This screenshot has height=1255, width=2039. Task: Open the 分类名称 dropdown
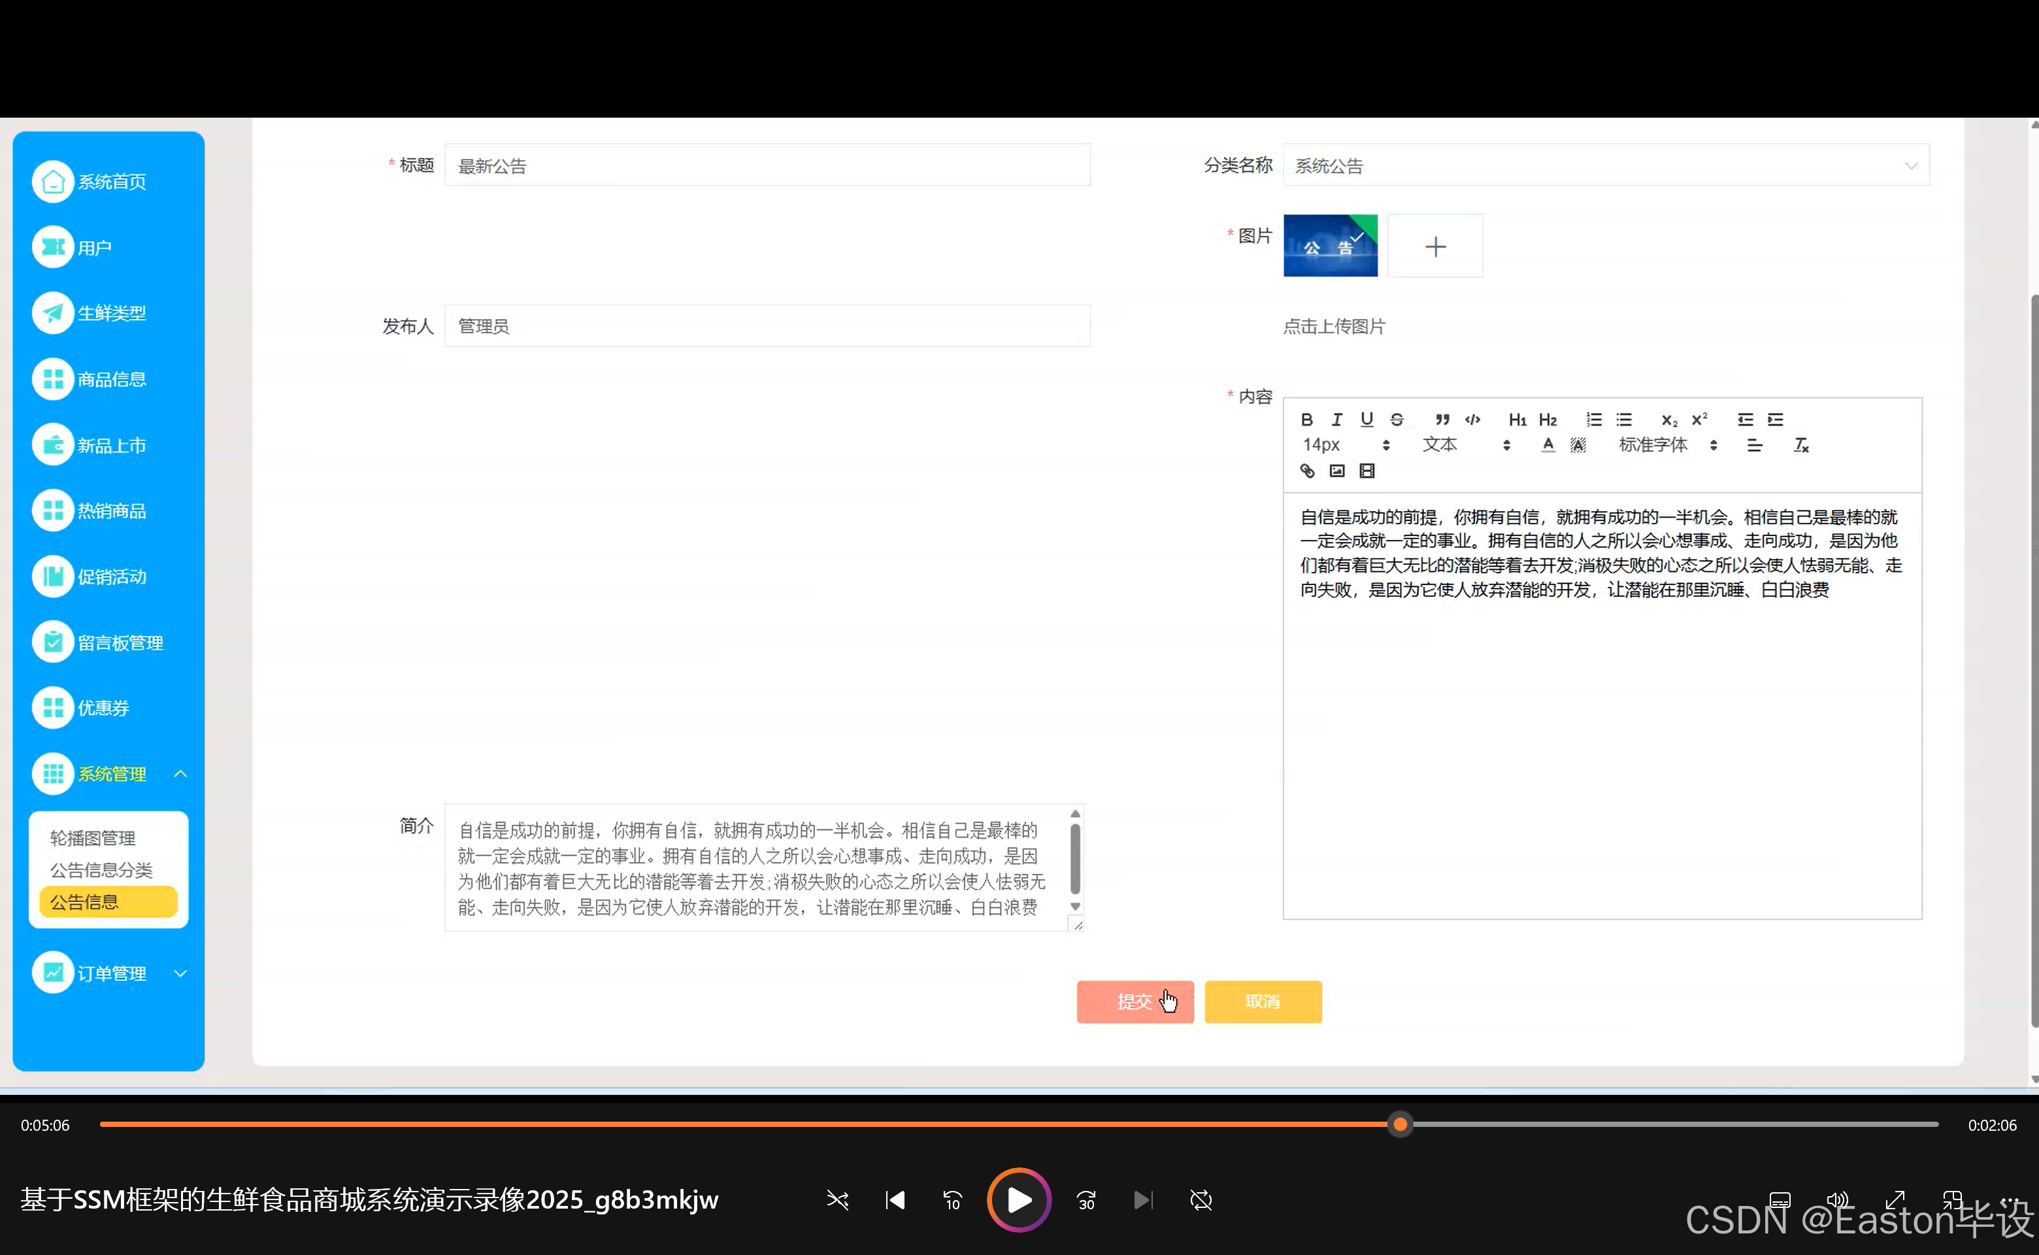pos(1911,165)
